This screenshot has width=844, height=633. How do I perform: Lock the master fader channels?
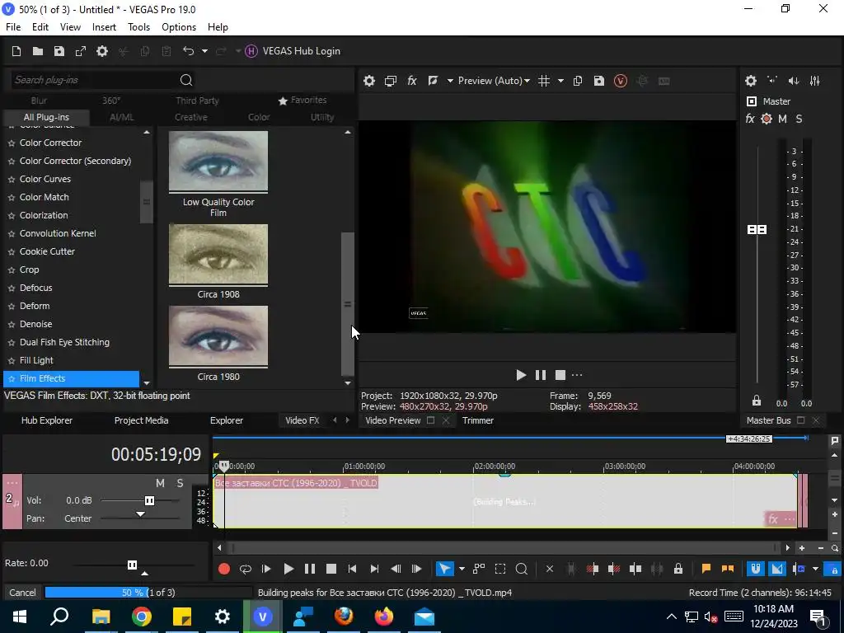757,401
